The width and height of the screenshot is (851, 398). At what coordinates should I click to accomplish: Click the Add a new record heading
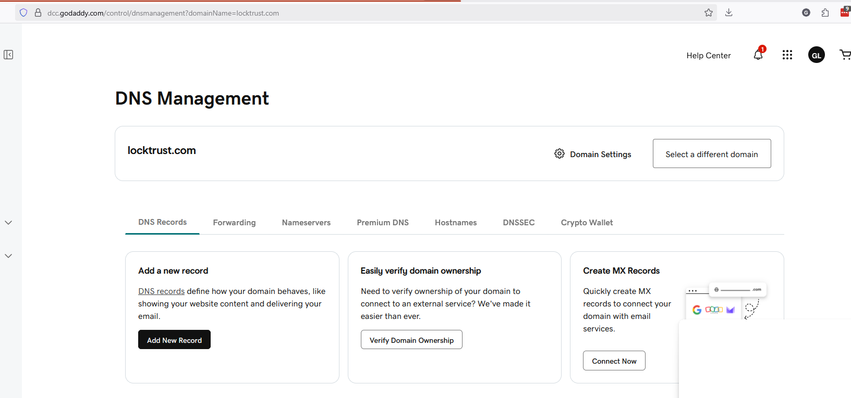[x=173, y=271]
